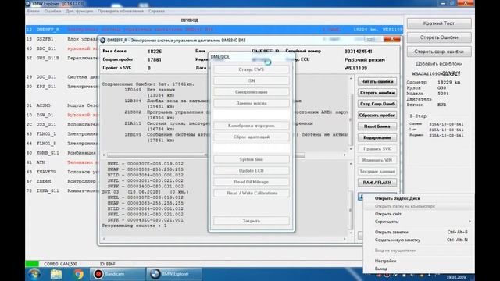The image size is (500, 281).
Task: Click the RAM / FLASH button
Action: click(377, 183)
